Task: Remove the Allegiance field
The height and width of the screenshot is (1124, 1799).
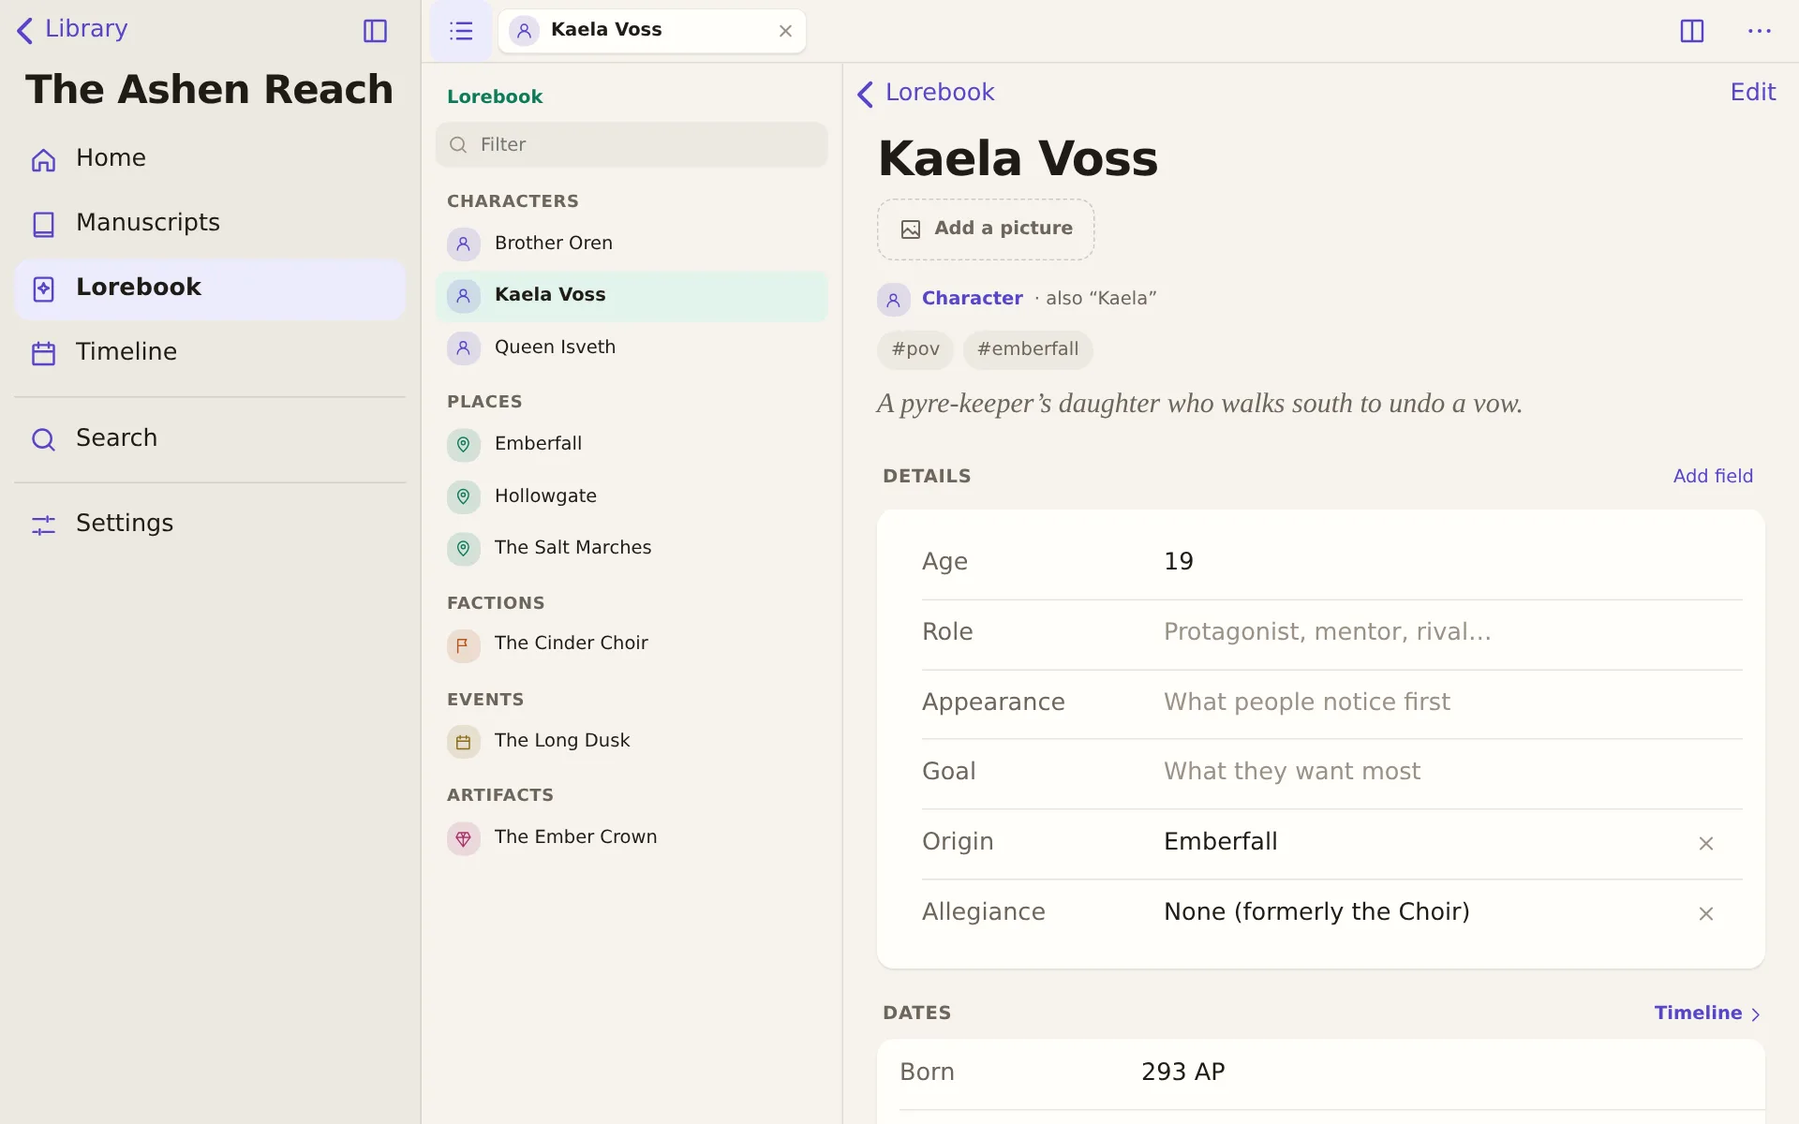Action: (1706, 914)
